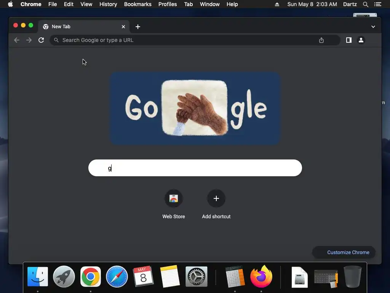Open Firefox from the Dock
The width and height of the screenshot is (390, 293).
click(261, 277)
